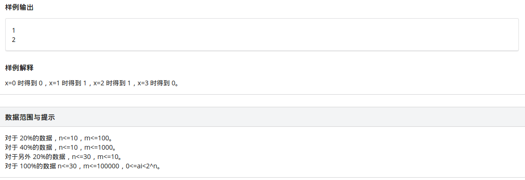This screenshot has height=180, width=525.
Task: Click the divider below 样例解释 section
Action: 263,95
